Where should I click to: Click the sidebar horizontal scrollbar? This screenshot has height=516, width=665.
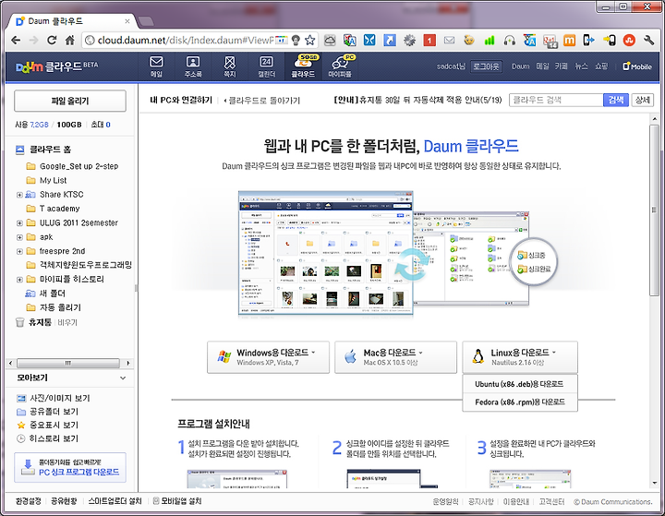tap(67, 364)
